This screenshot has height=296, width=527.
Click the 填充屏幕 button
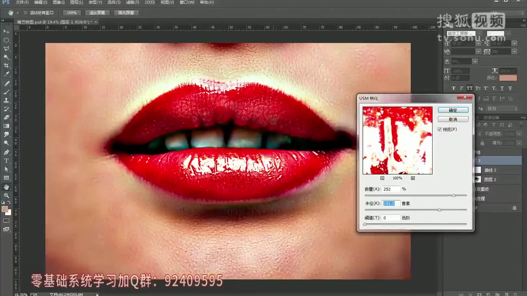[x=126, y=13]
